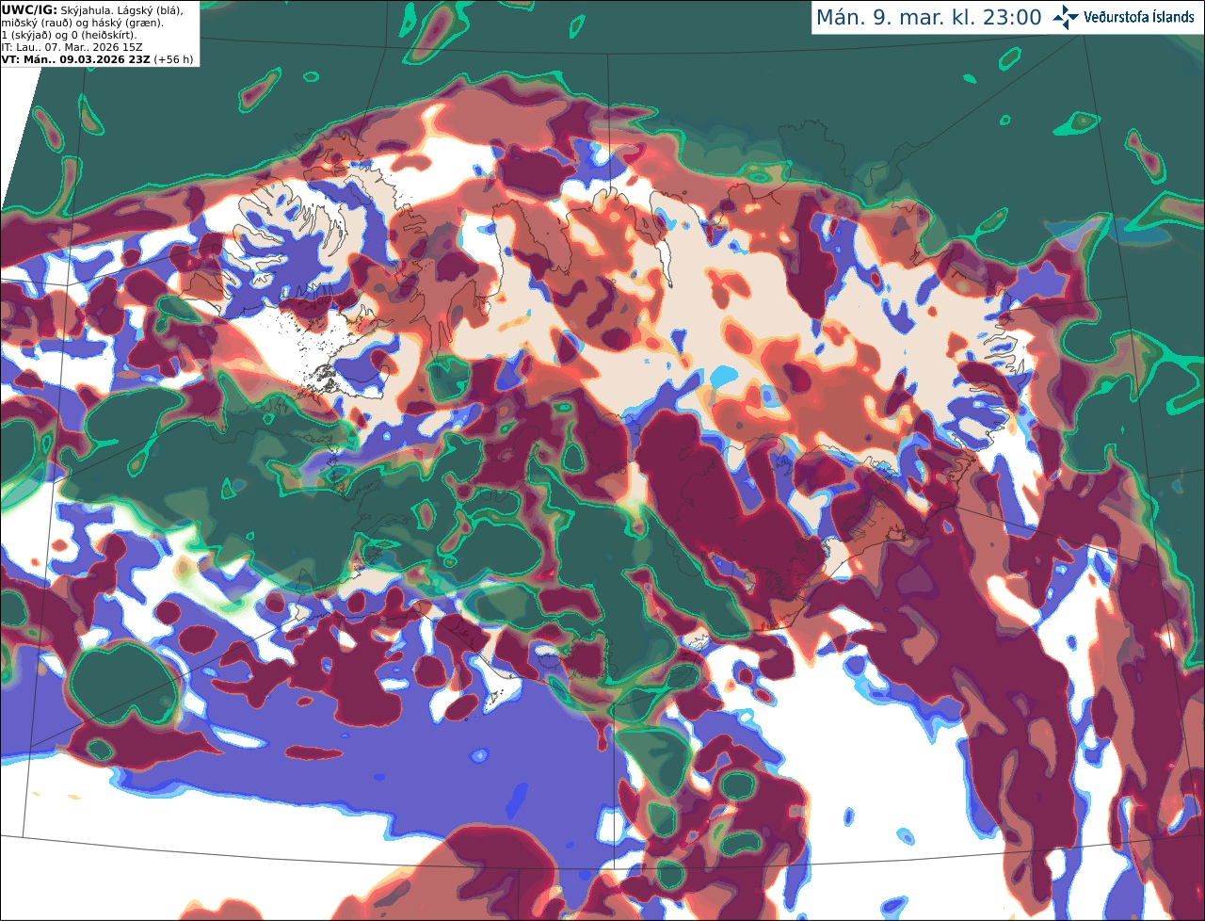Click the Veðurstofa Íslands logo icon
Image resolution: width=1205 pixels, height=921 pixels.
(x=1065, y=17)
